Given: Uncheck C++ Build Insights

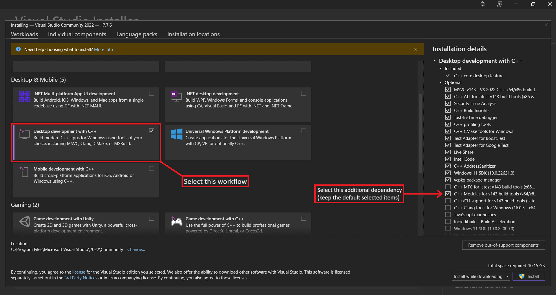Looking at the screenshot, I should click(x=448, y=110).
